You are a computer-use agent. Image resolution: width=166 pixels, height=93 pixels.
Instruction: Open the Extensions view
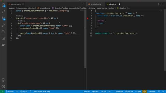[x=3, y=32]
